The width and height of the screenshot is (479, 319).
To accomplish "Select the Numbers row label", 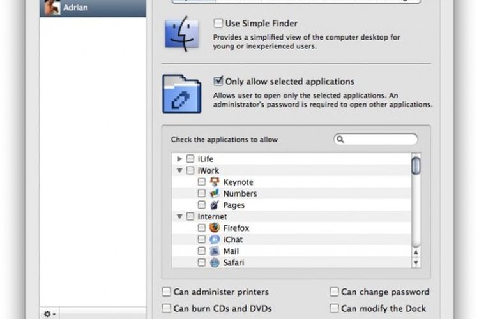I will pos(240,193).
